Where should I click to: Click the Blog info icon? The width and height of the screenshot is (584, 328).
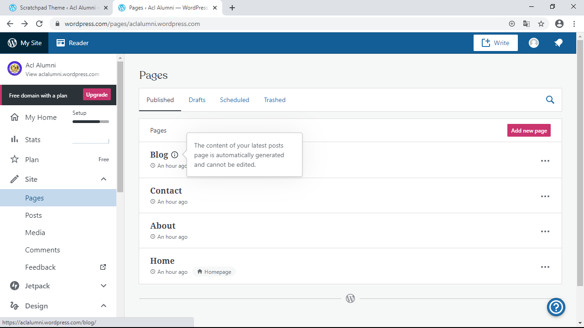174,155
